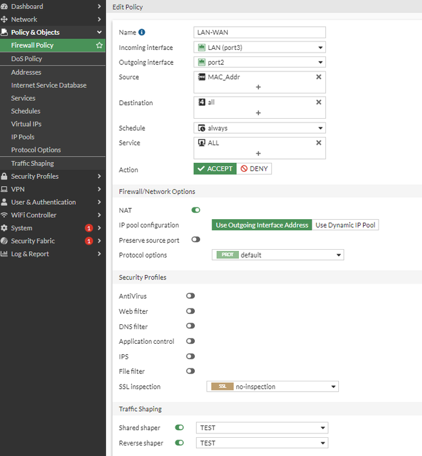Turn on Preserve source port
This screenshot has height=456, width=422.
[x=195, y=239]
